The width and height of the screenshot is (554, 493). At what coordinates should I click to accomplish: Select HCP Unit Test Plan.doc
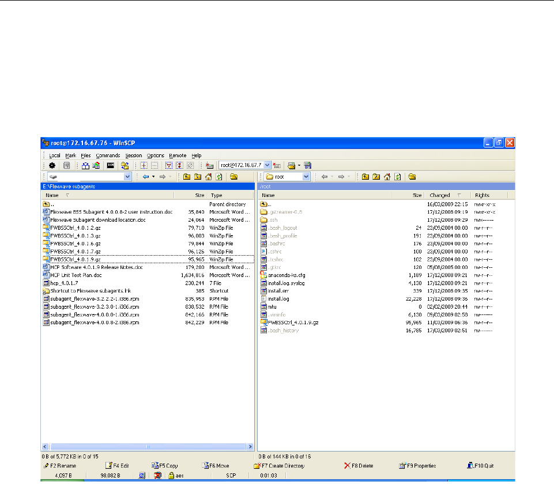click(x=73, y=275)
